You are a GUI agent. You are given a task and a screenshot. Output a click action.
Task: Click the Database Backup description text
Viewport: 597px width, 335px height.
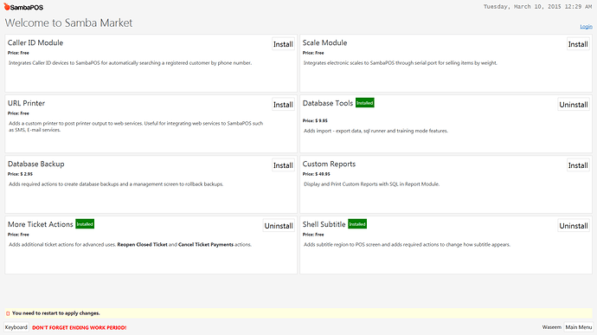(x=116, y=184)
